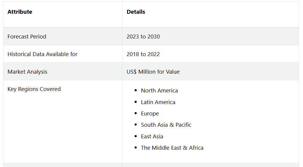Click the bullet beside Europe

click(136, 113)
